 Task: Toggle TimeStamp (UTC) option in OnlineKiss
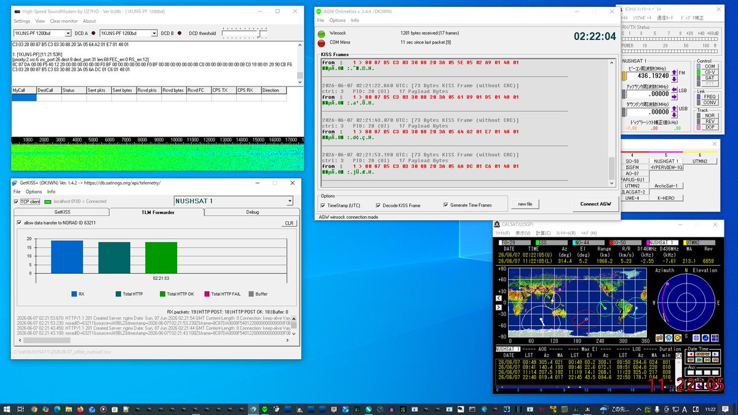[x=322, y=205]
